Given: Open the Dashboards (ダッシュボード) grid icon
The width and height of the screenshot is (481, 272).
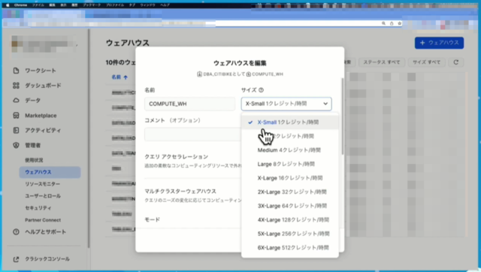Looking at the screenshot, I should click(x=16, y=86).
